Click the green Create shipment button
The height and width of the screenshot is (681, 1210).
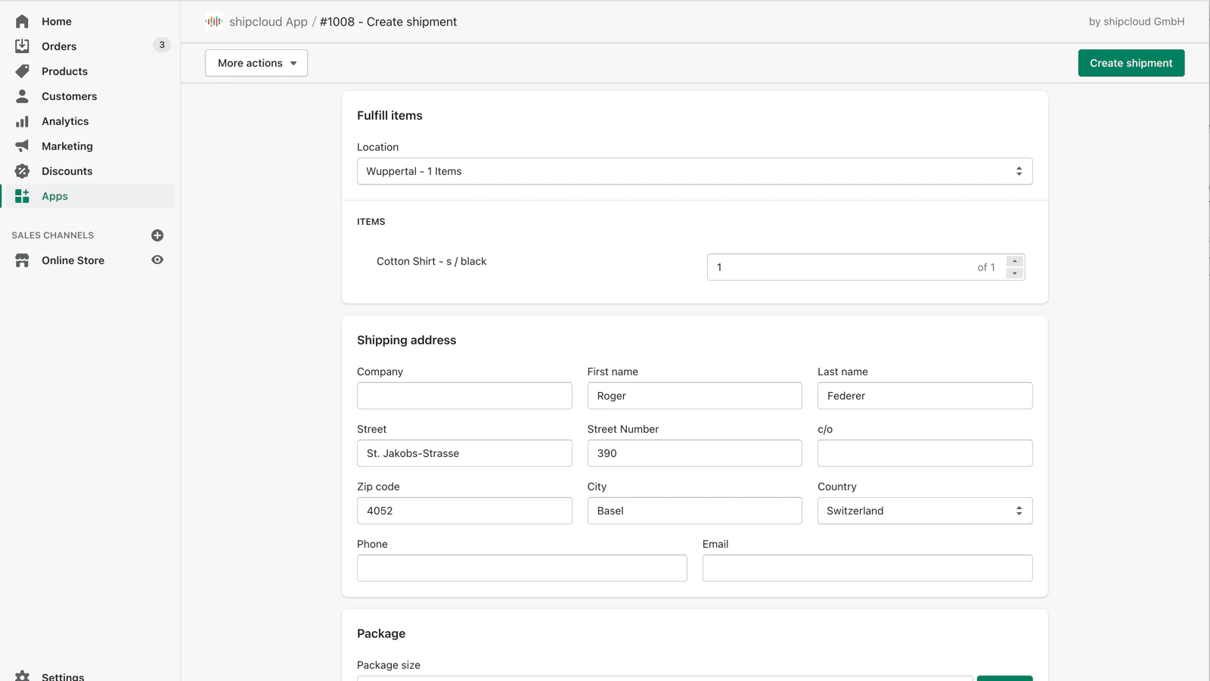(x=1131, y=63)
